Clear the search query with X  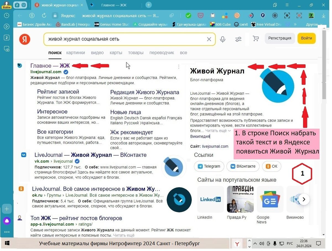[x=209, y=39]
